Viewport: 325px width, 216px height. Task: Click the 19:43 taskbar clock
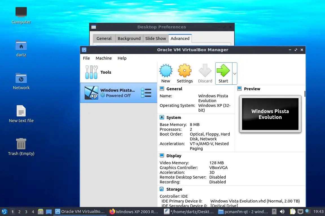click(318, 211)
